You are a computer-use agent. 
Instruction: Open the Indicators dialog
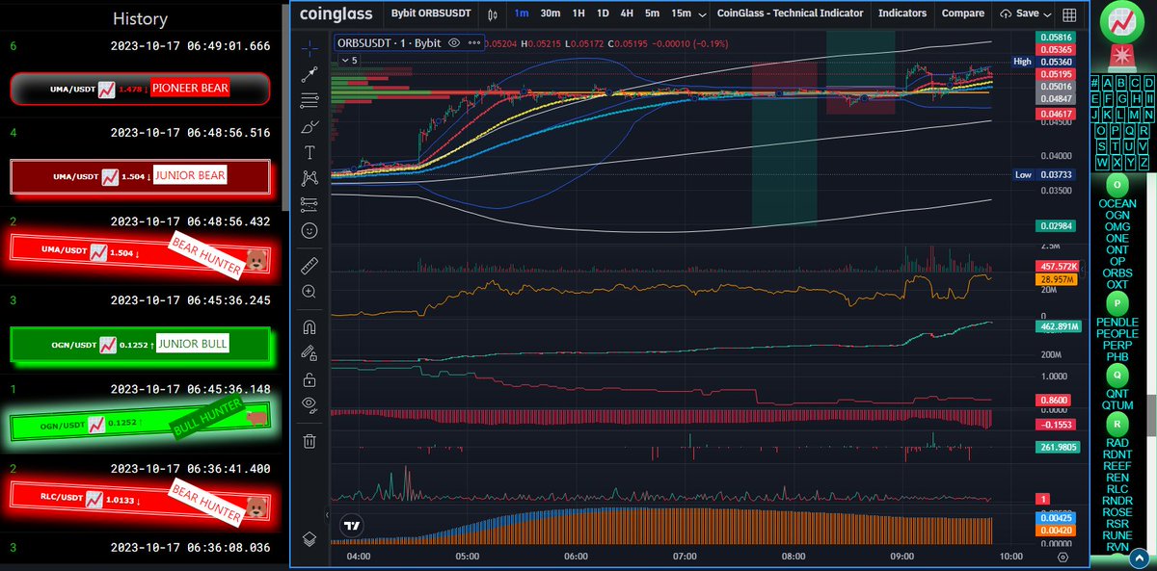click(902, 13)
